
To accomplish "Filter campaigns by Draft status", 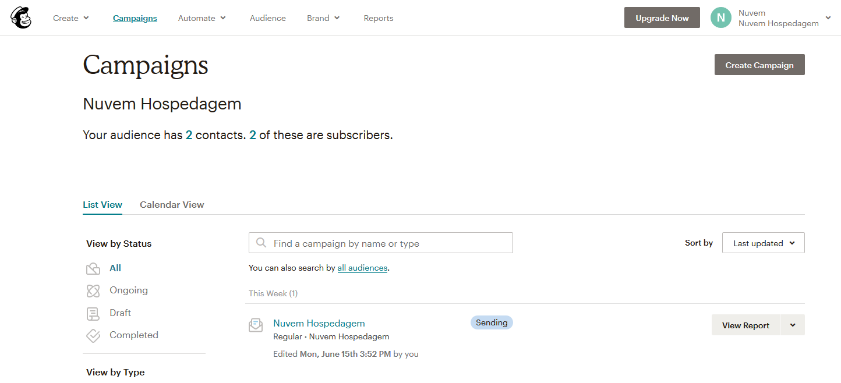I will point(121,313).
